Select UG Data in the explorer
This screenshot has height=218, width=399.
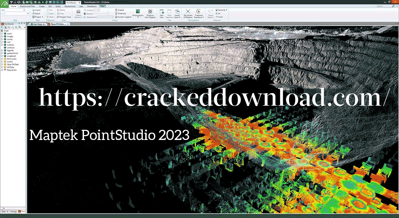pos(10,67)
